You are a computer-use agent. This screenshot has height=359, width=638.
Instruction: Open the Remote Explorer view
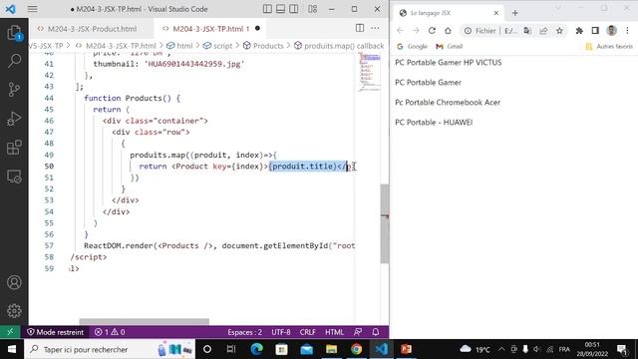pos(14,177)
